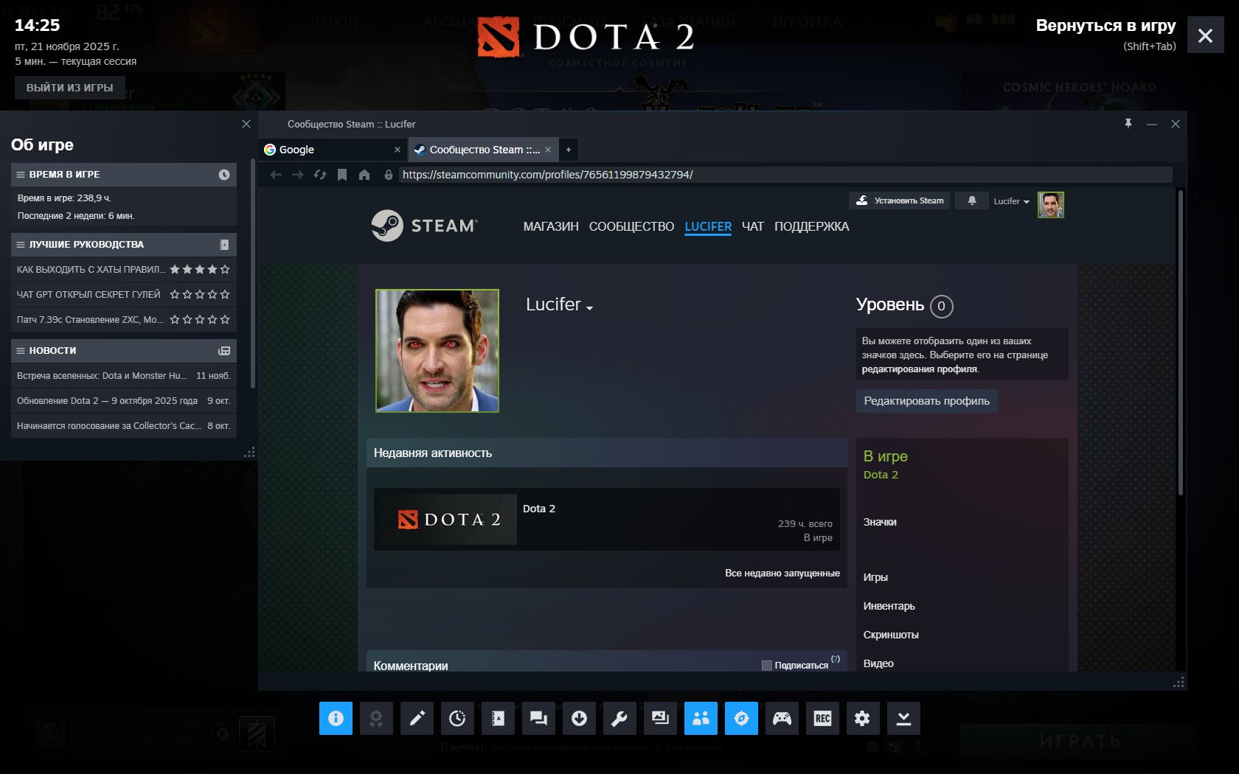Toggle REC game recording in toolbar
1239x774 pixels.
822,719
